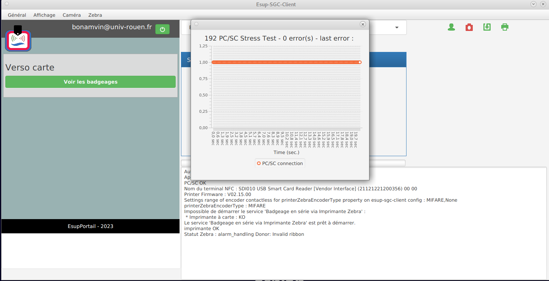Open the Zebra menu
The height and width of the screenshot is (281, 549).
[95, 15]
